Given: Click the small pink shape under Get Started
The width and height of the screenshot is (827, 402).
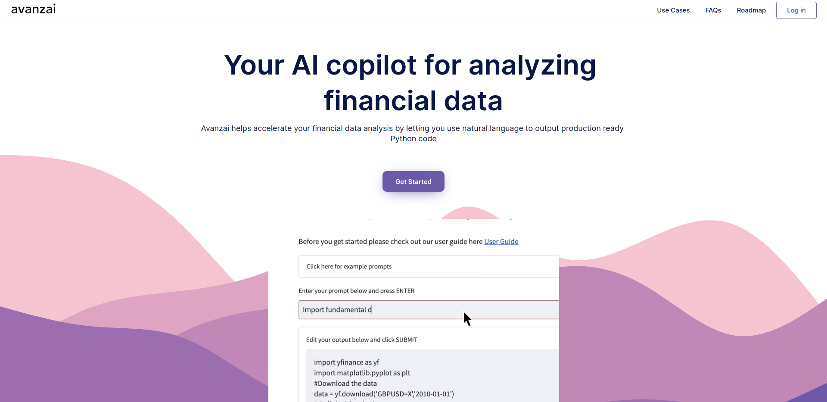Looking at the screenshot, I should coord(469,213).
